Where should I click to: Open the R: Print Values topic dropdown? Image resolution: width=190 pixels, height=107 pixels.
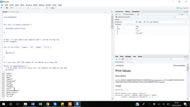pos(120,62)
